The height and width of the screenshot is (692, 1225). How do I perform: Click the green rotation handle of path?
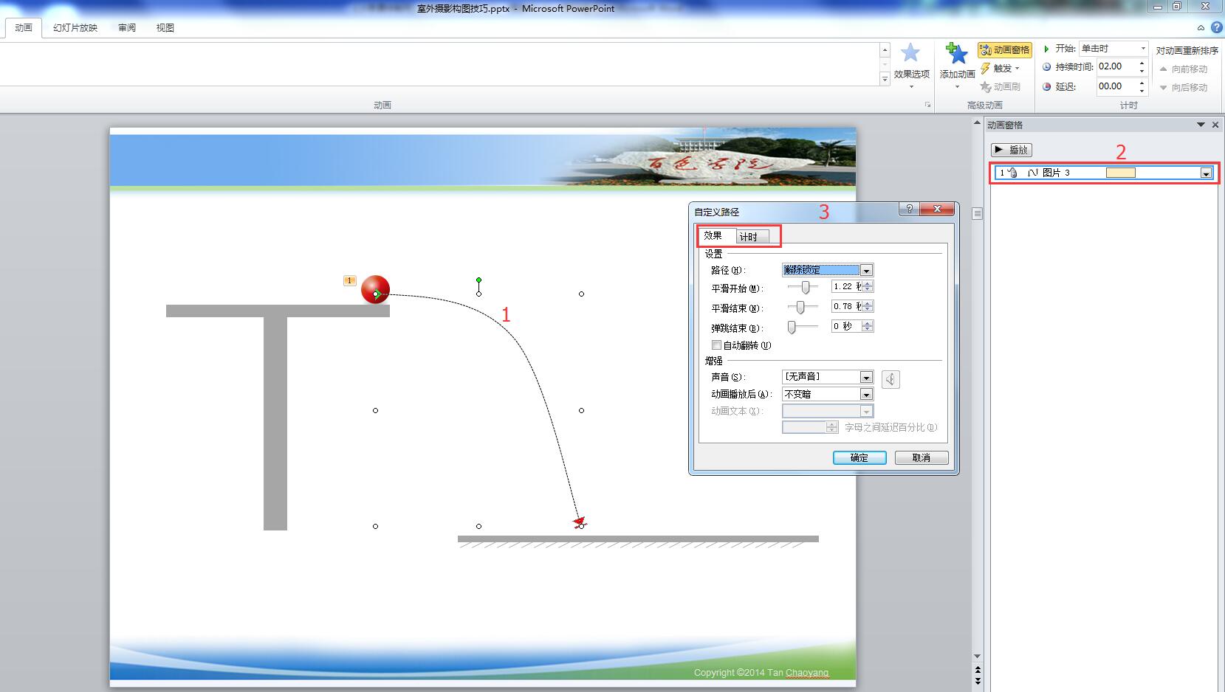click(x=478, y=280)
